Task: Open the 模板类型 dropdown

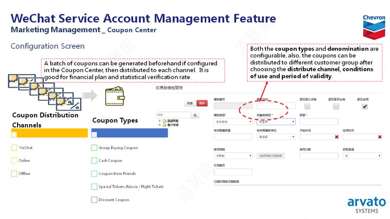Action: click(233, 122)
